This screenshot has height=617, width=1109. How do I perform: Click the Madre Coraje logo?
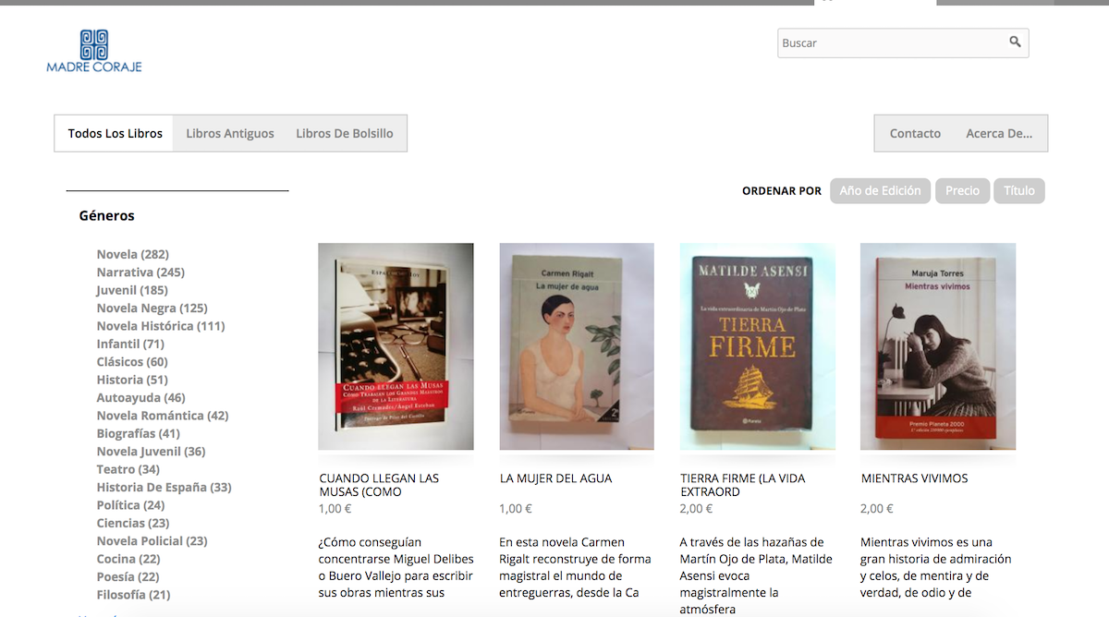click(x=93, y=51)
